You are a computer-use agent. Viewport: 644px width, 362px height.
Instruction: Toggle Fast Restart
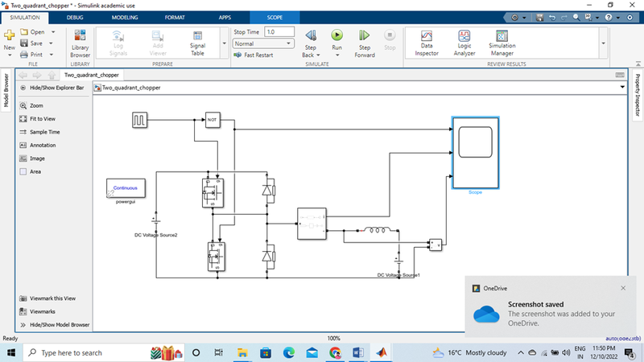click(254, 55)
